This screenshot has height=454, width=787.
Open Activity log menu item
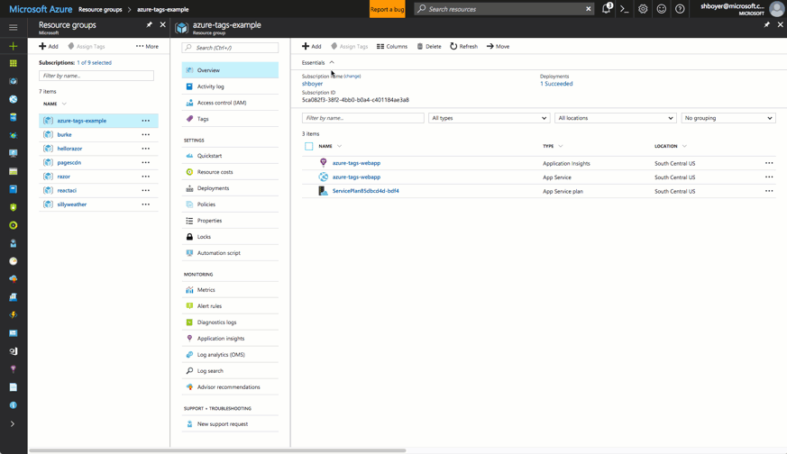(x=230, y=86)
